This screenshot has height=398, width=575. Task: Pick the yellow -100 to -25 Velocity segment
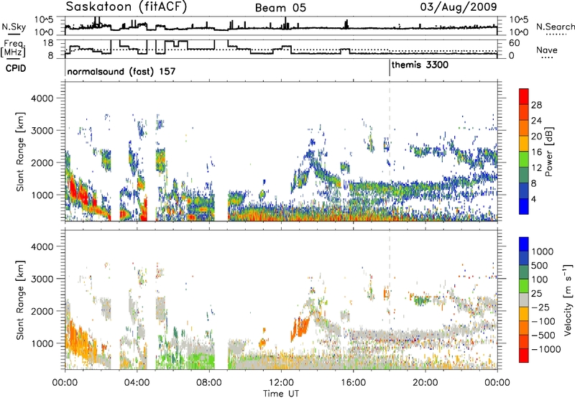[524, 314]
